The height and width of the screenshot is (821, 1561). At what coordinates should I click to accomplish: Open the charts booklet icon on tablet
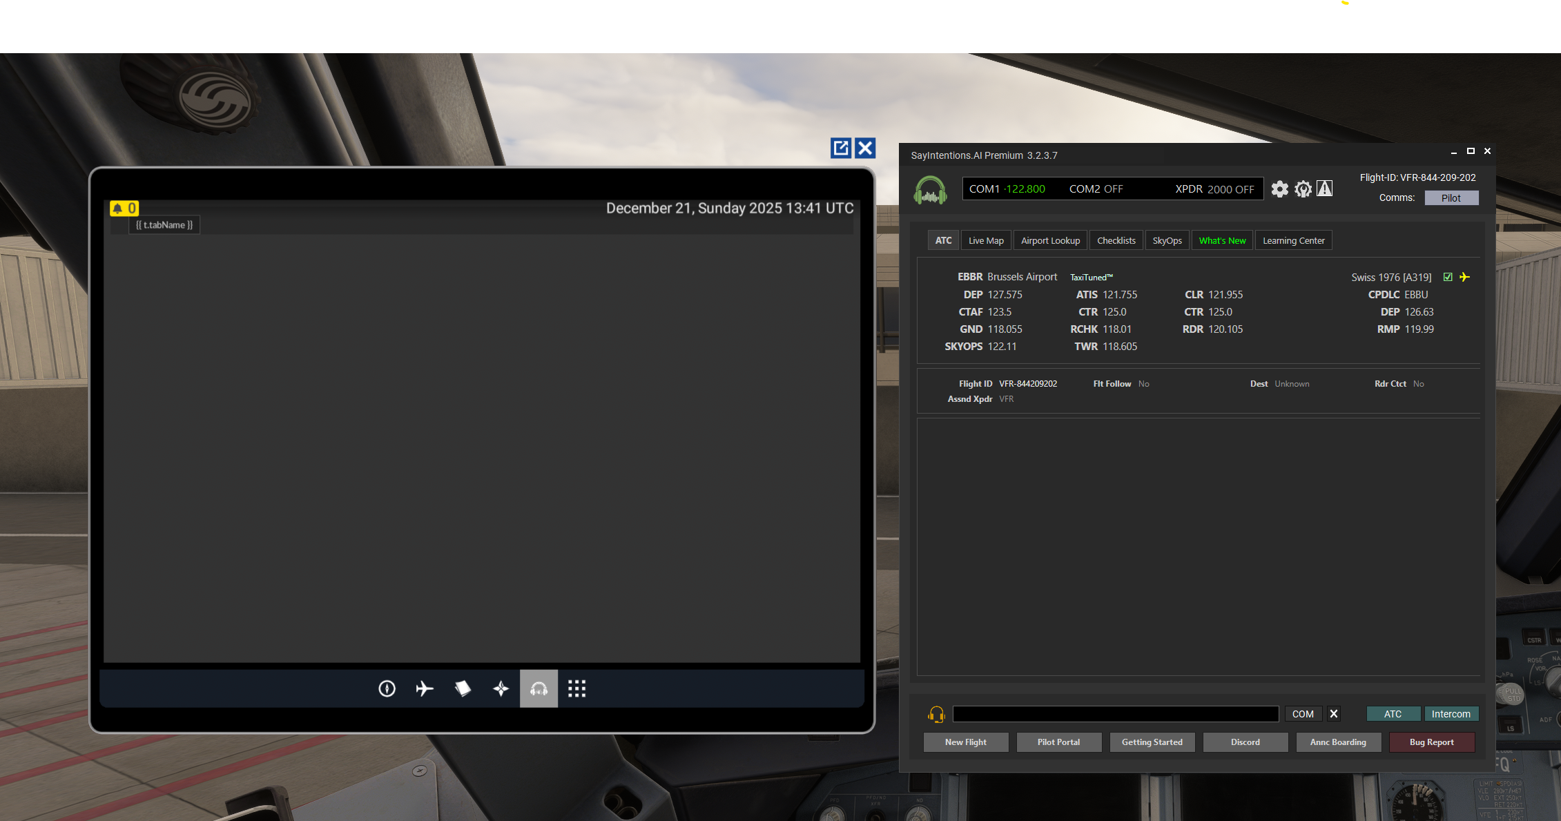(463, 688)
